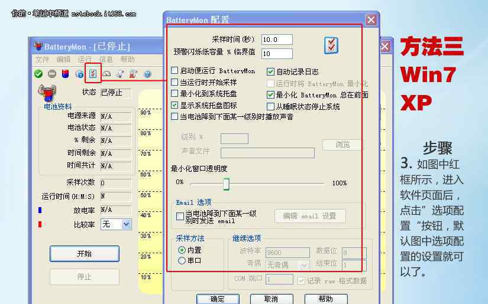This screenshot has width=488, height=304.
Task: Click the 停止 button in BatteryMon
Action: pyautogui.click(x=85, y=276)
